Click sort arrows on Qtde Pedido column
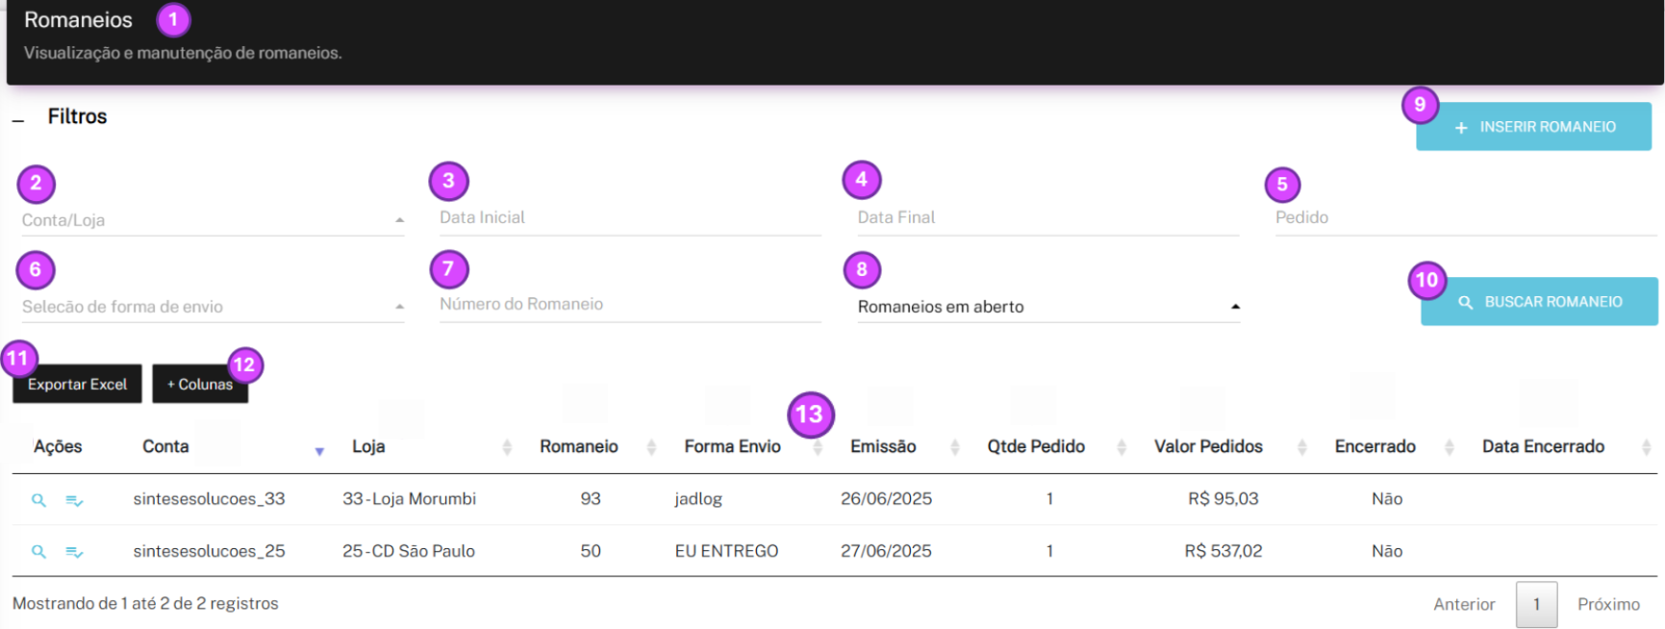 1122,447
